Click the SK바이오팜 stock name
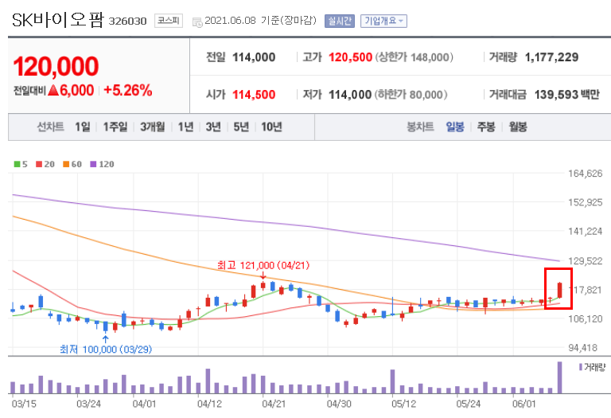 (58, 20)
